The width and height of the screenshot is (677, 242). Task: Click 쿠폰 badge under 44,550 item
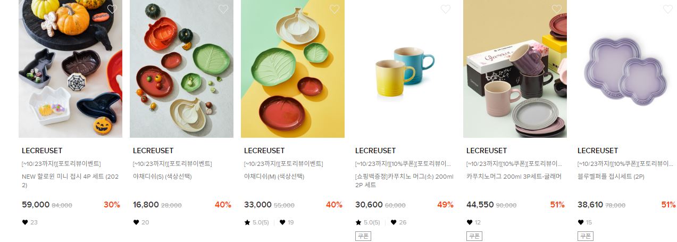[474, 236]
